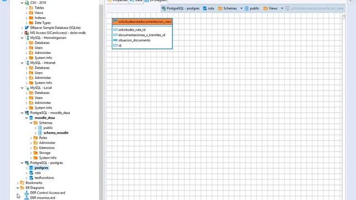Select Administer under MySQL - Local
The width and height of the screenshot is (356, 200).
43,103
